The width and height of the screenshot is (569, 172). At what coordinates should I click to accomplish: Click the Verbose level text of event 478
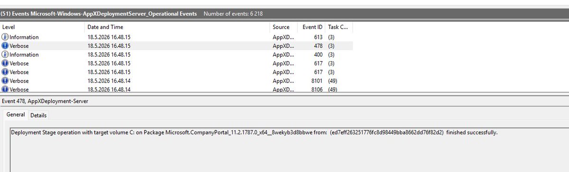(19, 46)
